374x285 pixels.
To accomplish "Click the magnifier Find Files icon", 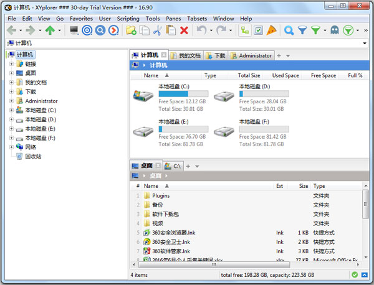I will click(289, 30).
